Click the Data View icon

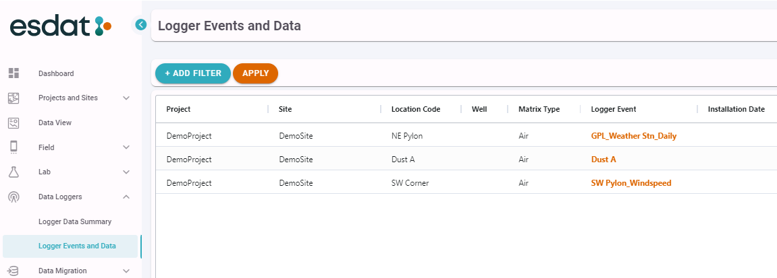[x=14, y=123]
